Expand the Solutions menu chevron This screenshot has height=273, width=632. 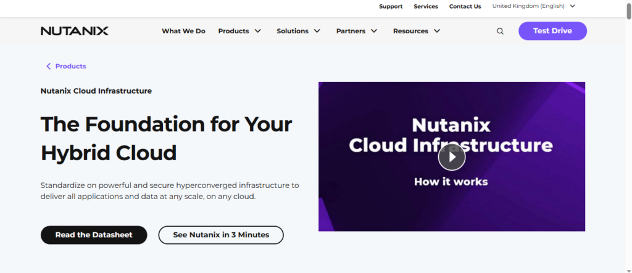[x=317, y=31]
